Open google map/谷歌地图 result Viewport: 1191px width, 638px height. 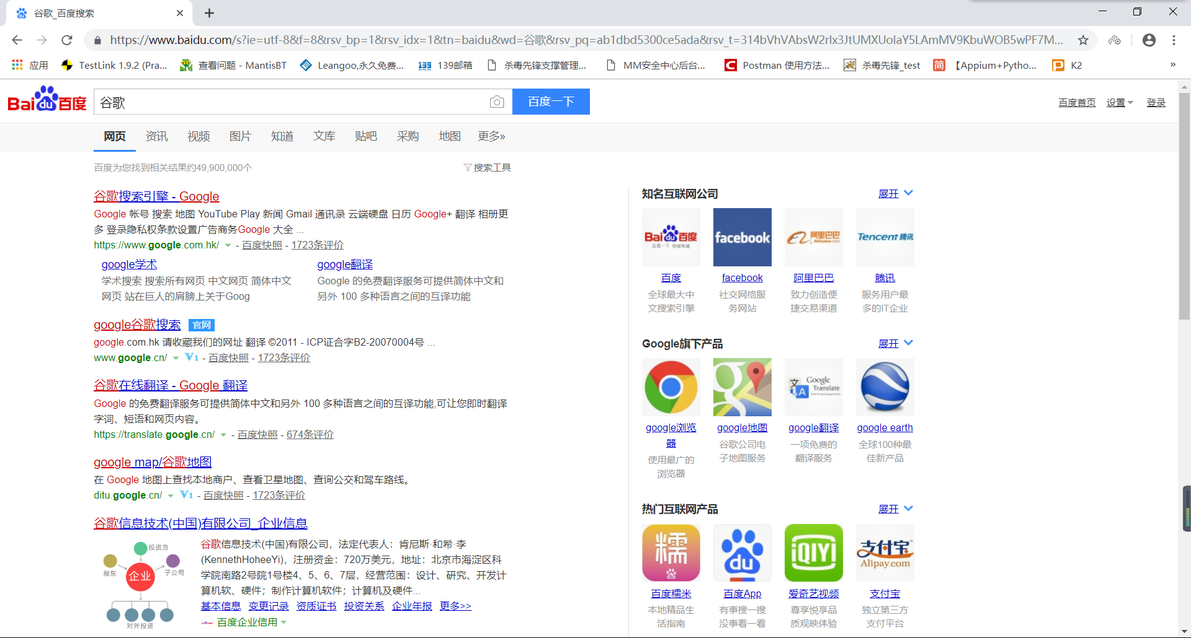tap(153, 462)
